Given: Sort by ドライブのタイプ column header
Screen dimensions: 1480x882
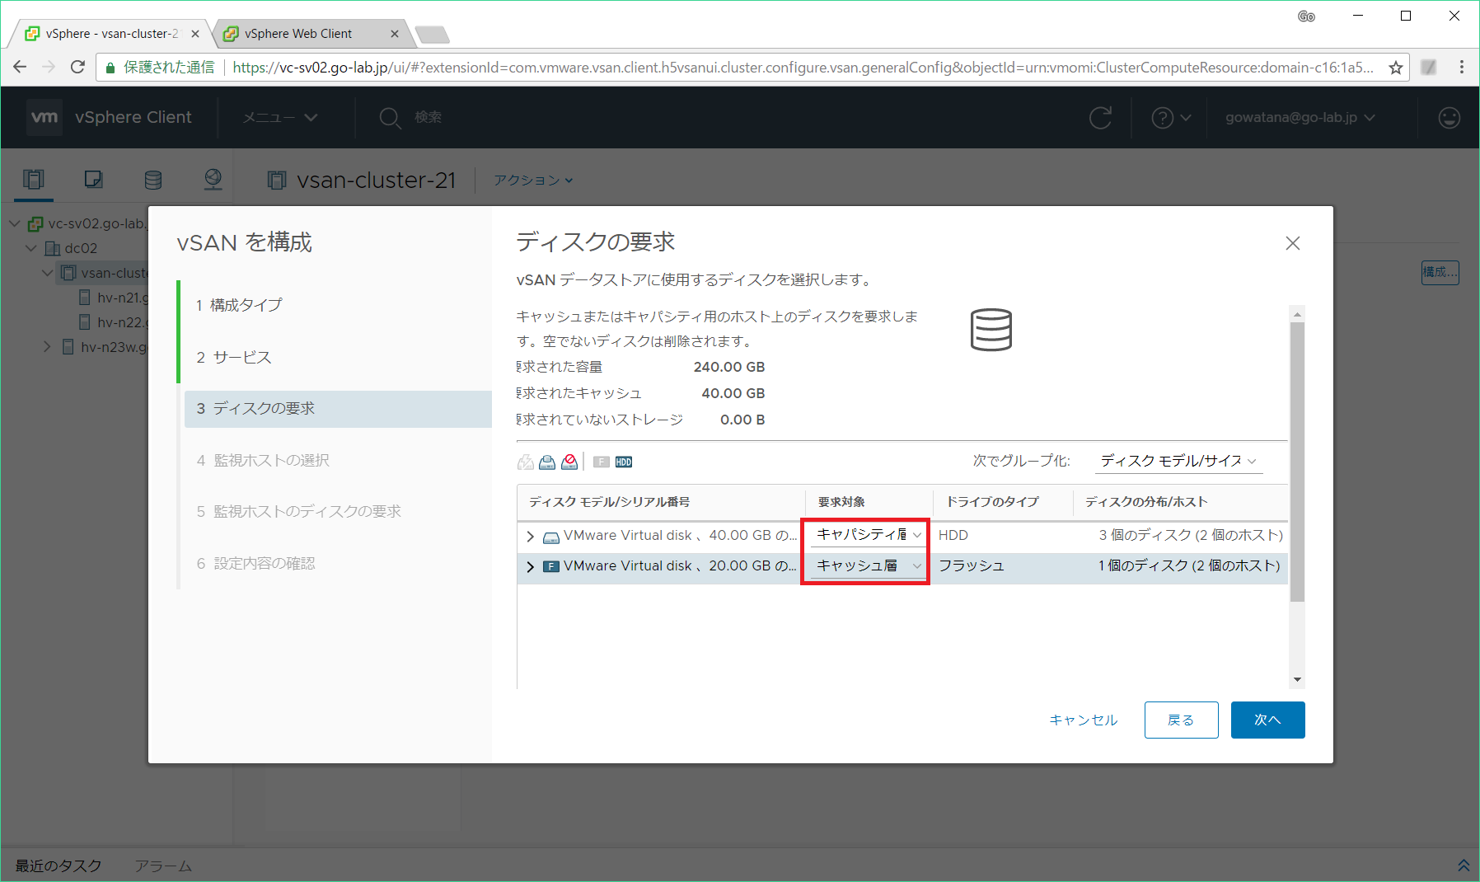Looking at the screenshot, I should (x=993, y=502).
